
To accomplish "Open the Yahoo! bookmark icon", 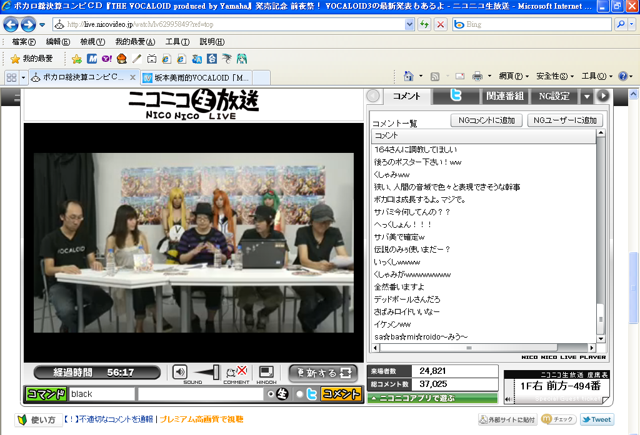I will click(x=106, y=59).
